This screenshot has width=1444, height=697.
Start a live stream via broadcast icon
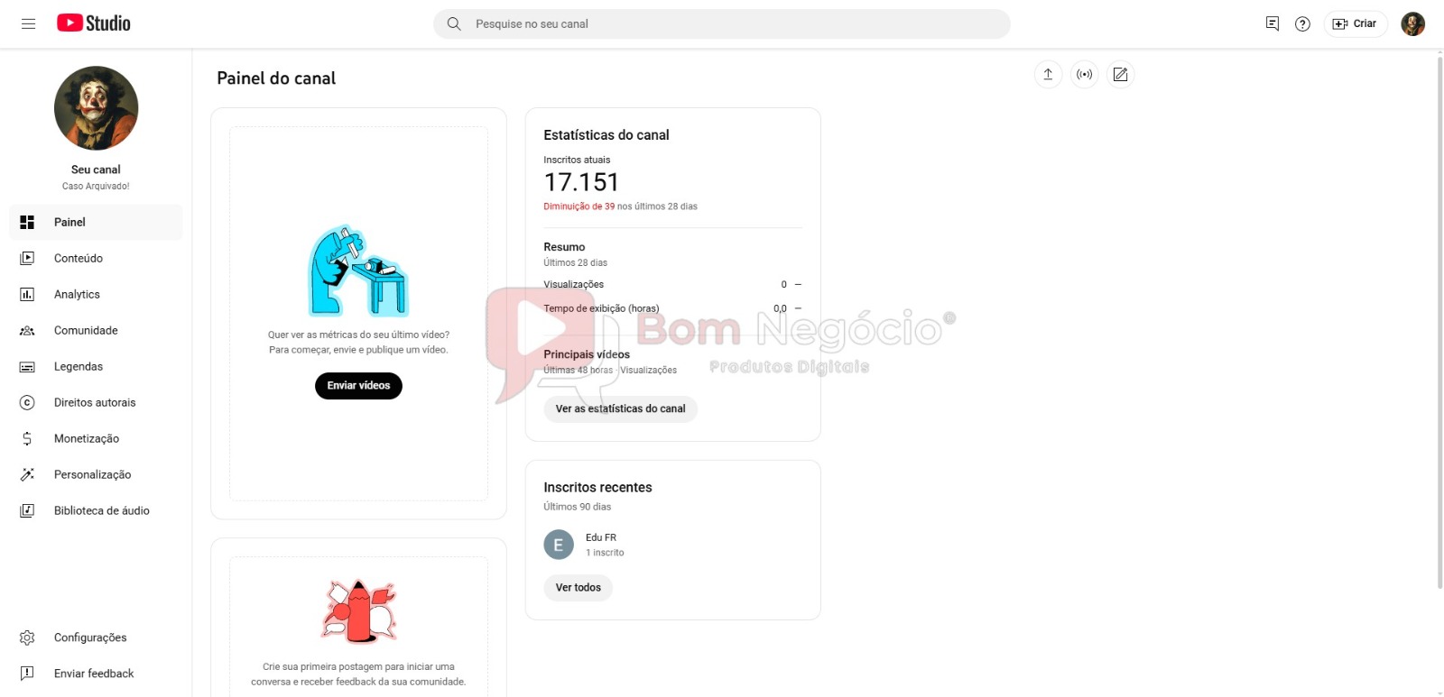pyautogui.click(x=1084, y=75)
